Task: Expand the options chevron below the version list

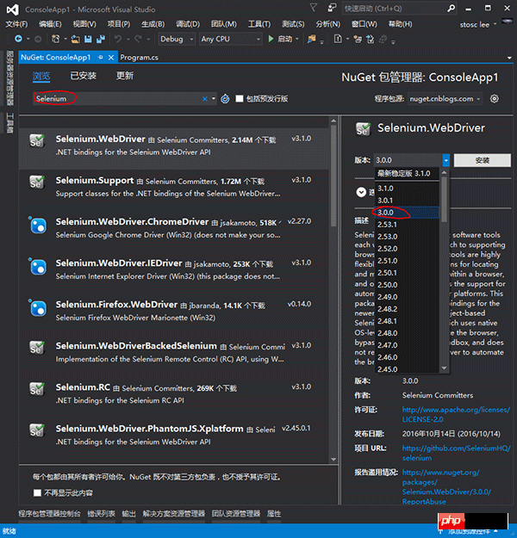Action: [361, 192]
